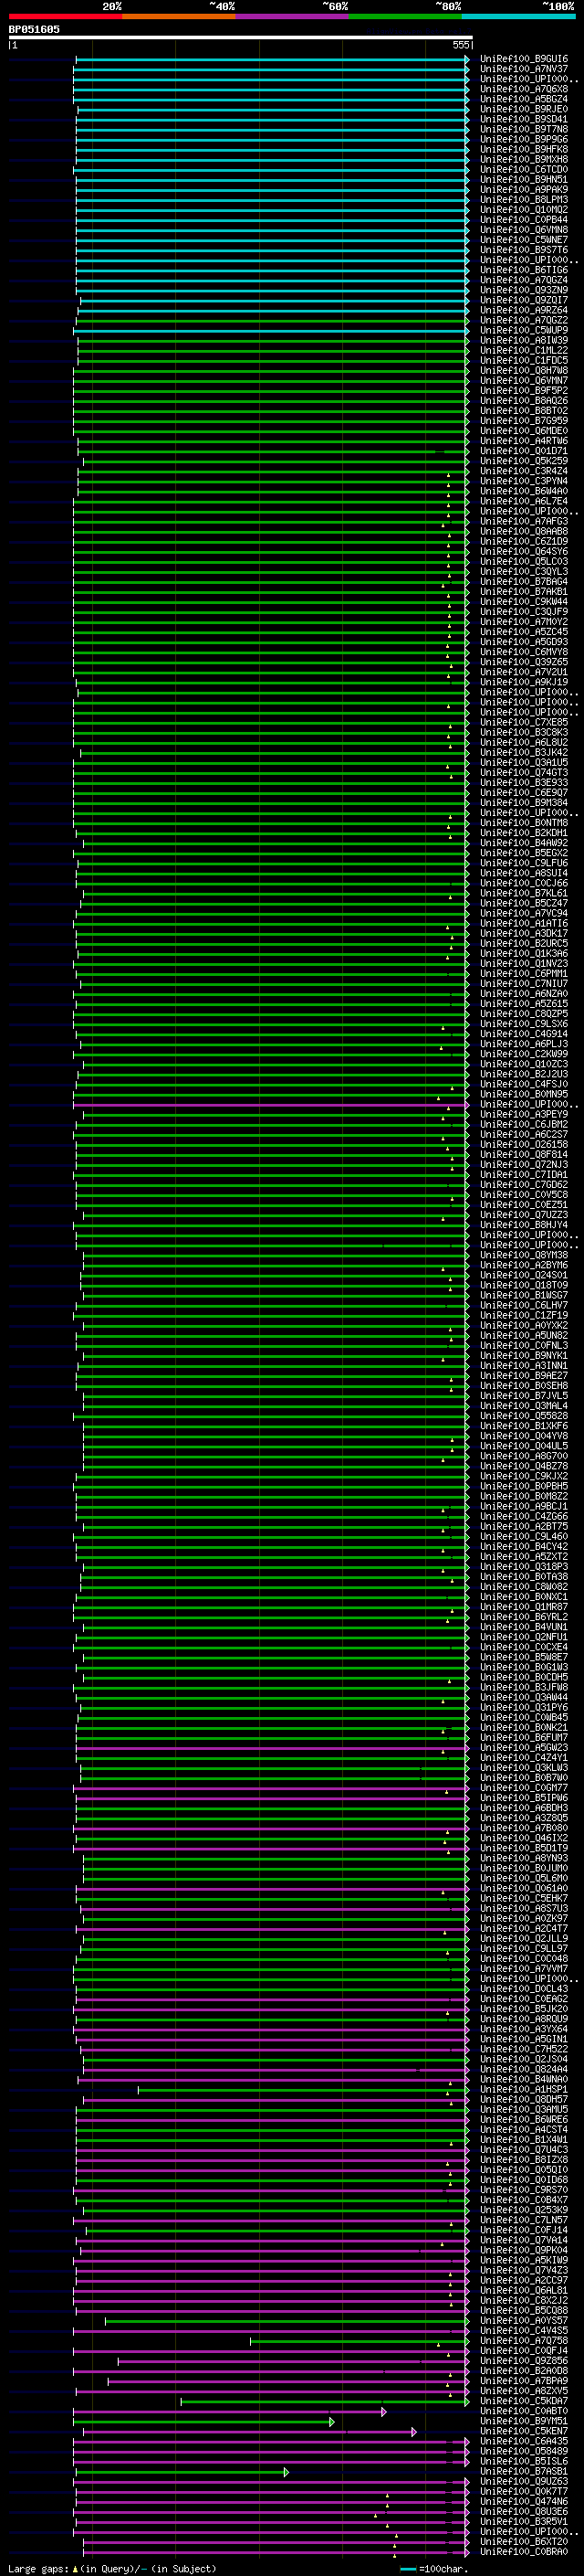
Task: Click the UniRef100_A2C4T7 label
Action: pos(524,1928)
